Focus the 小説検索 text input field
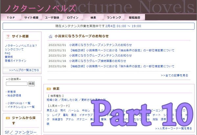 pos(17,84)
